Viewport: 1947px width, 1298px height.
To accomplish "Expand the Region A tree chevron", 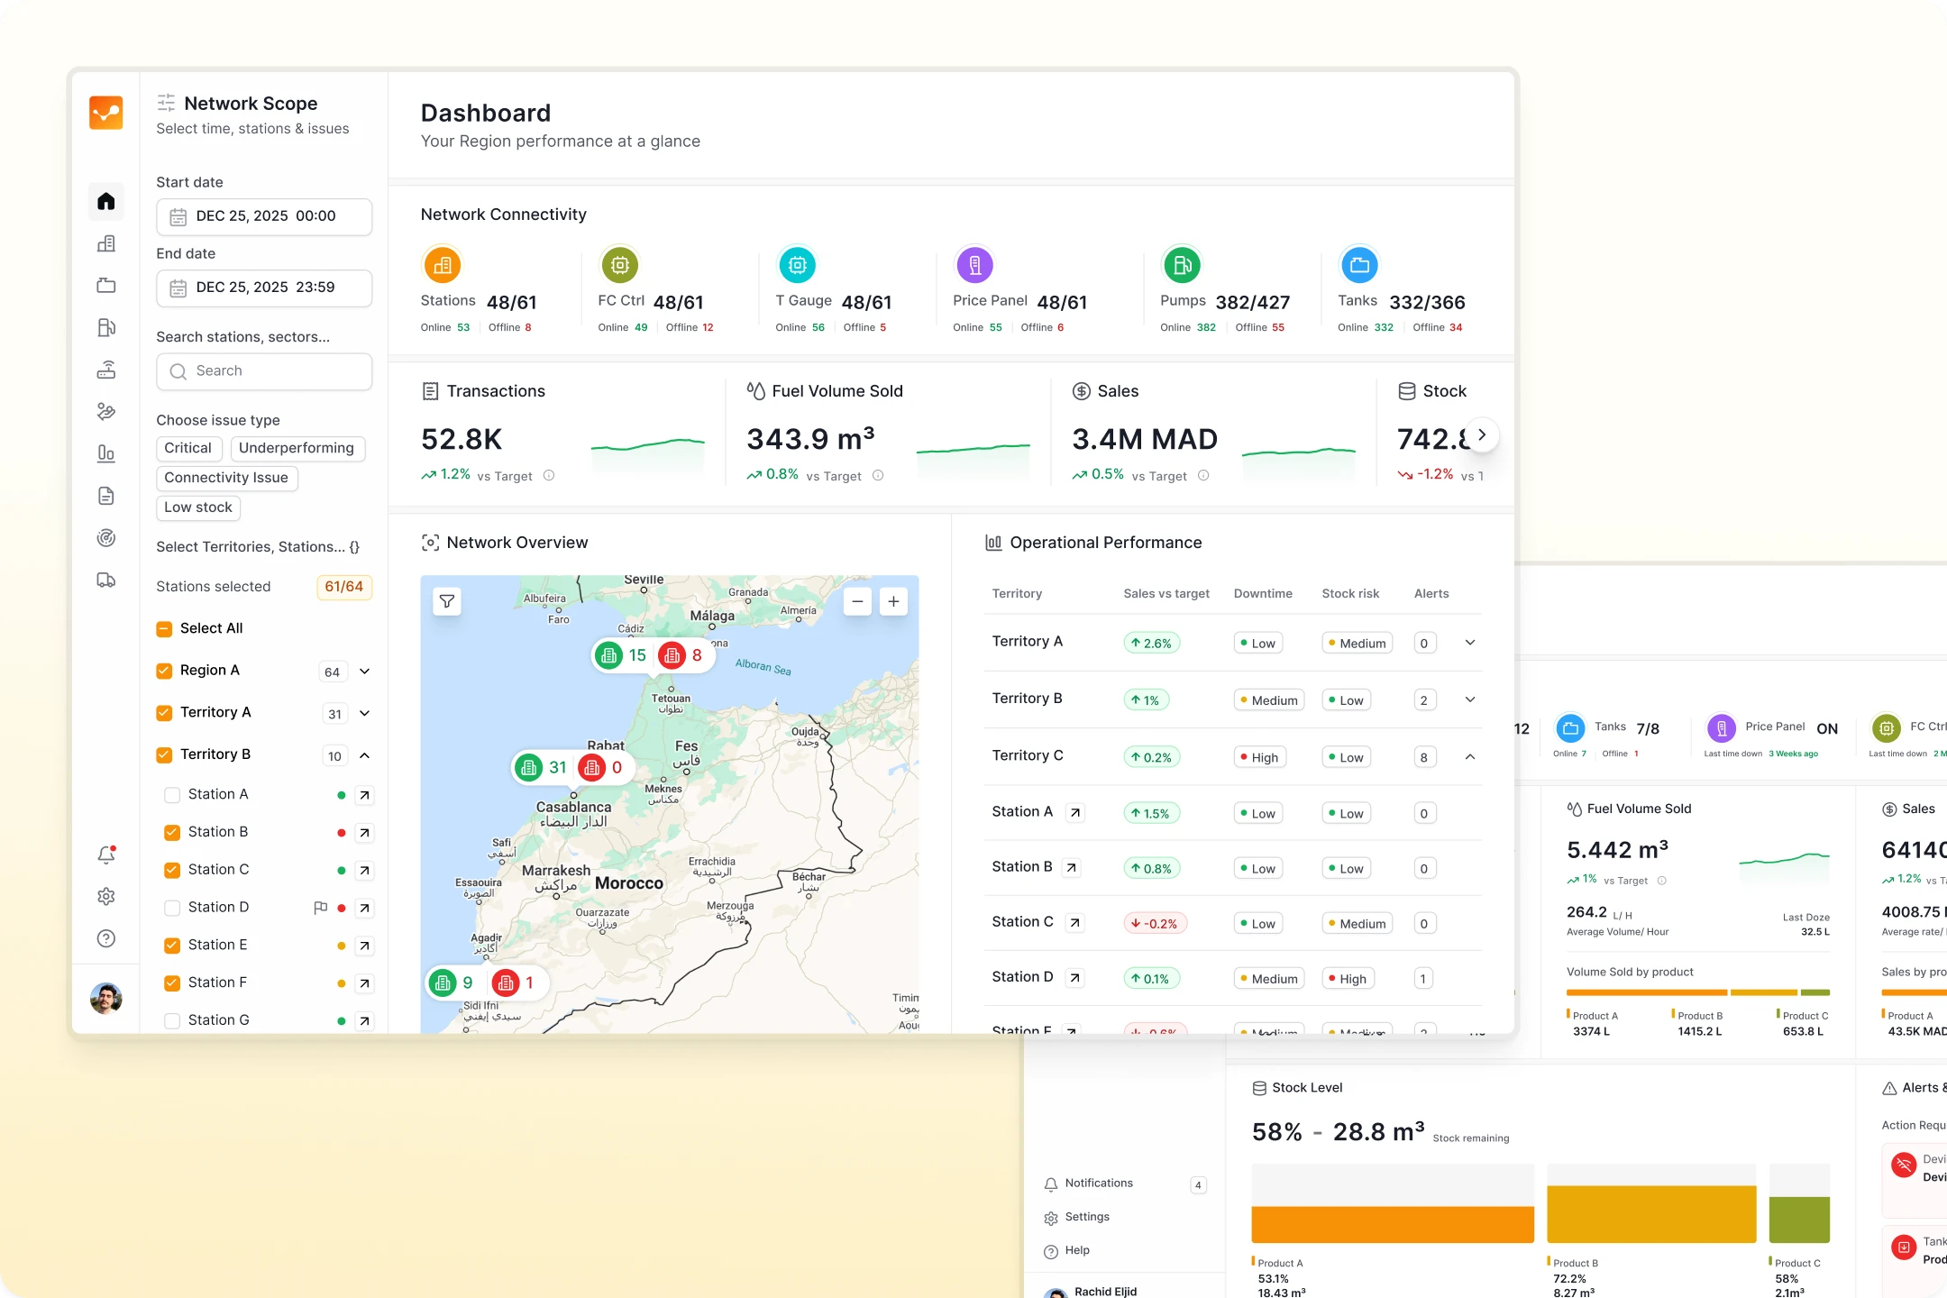I will click(x=365, y=672).
